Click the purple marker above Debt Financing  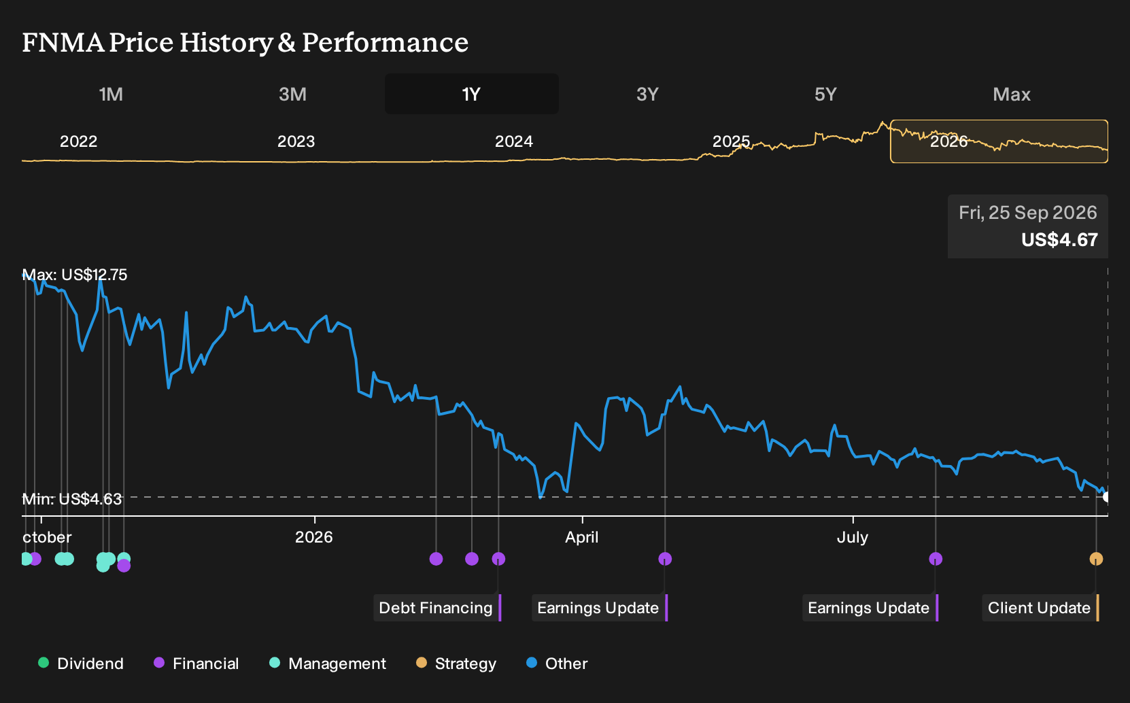498,559
